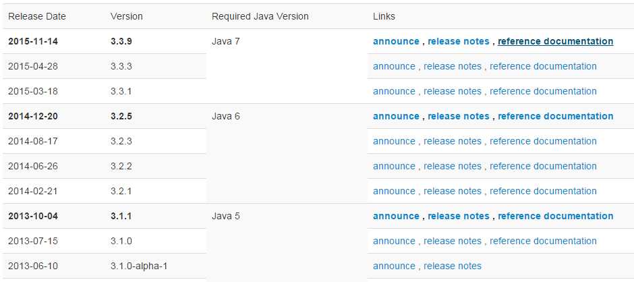Screen dimensions: 634x282
Task: View release notes for version 3.2.5
Action: pyautogui.click(x=459, y=116)
